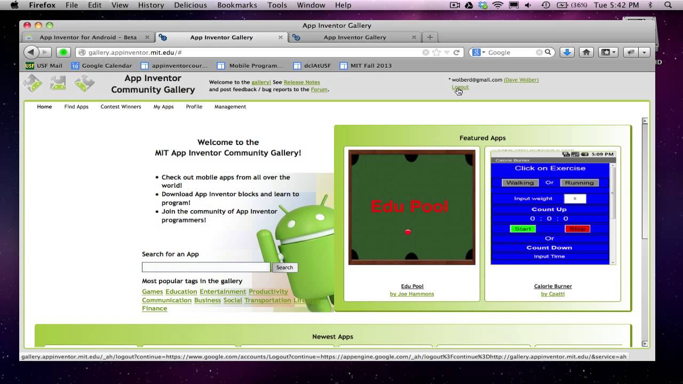Click the magnifier in the Google search box
This screenshot has height=384, width=683.
(x=547, y=52)
